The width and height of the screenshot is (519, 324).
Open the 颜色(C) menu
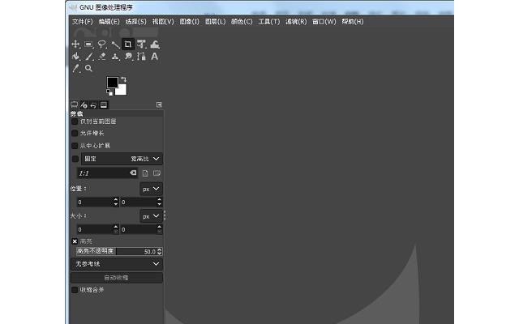coord(242,22)
